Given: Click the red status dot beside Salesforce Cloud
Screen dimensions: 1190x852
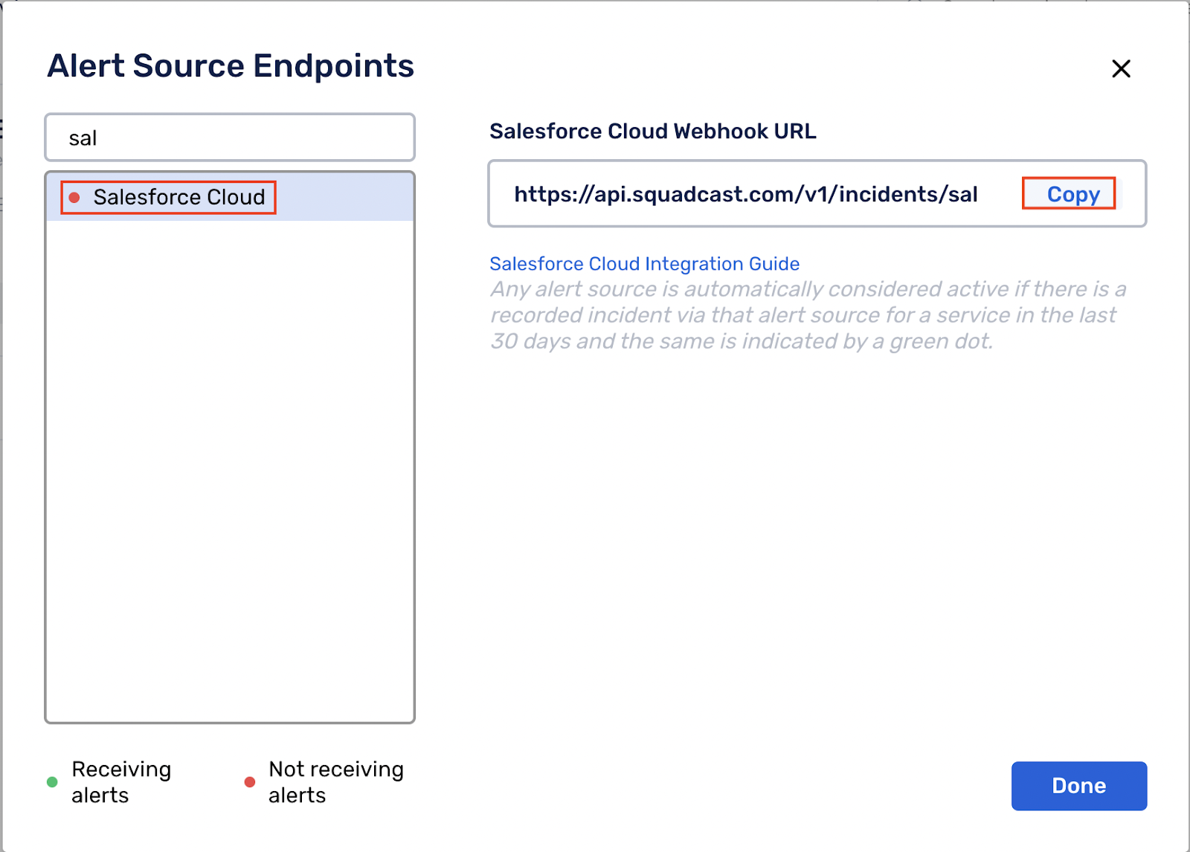Looking at the screenshot, I should [x=75, y=196].
